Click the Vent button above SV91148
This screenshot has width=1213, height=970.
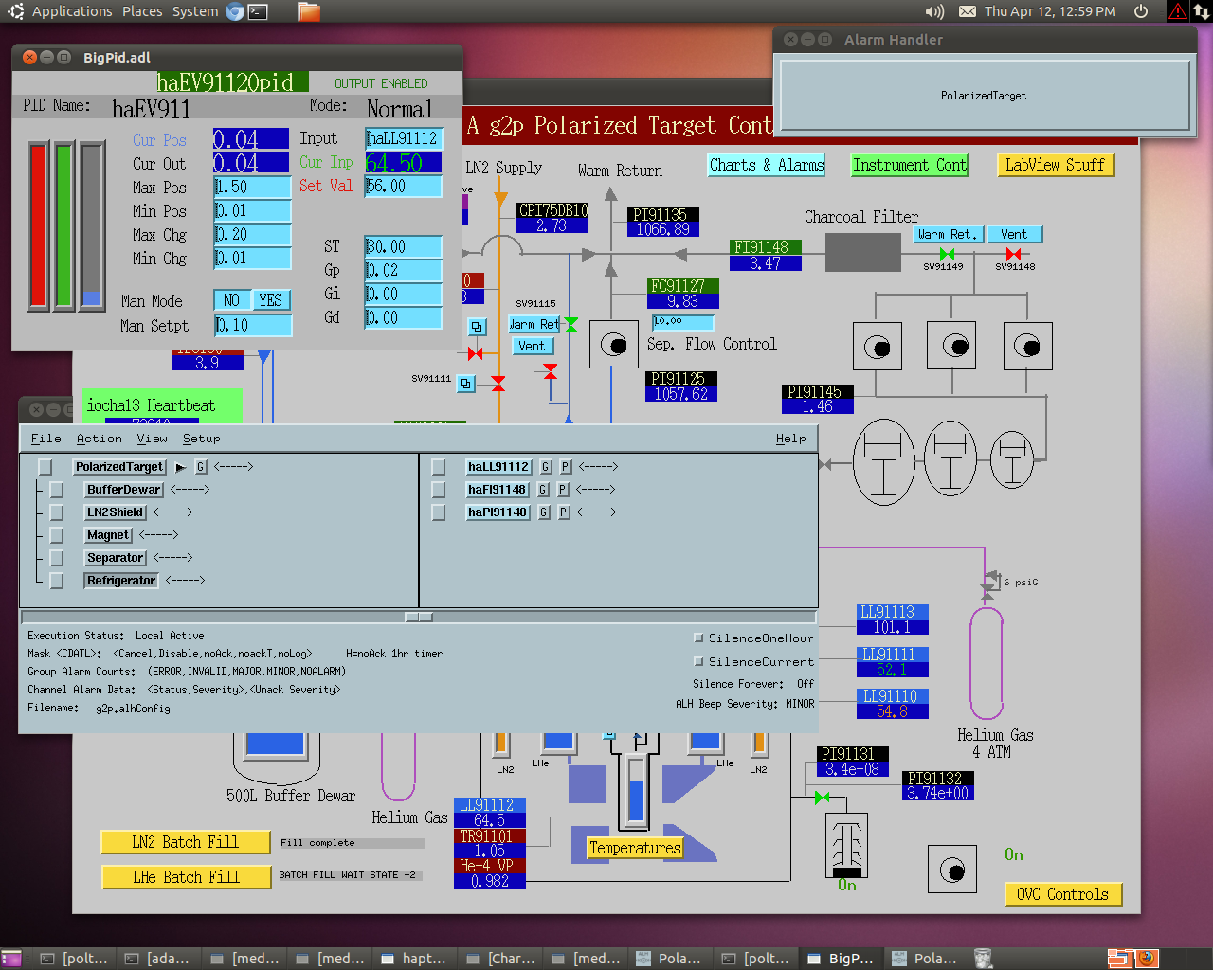click(x=1014, y=234)
